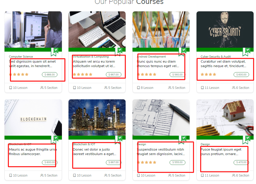
Task: Open the Cyber Security & Audit category
Action: (x=216, y=57)
